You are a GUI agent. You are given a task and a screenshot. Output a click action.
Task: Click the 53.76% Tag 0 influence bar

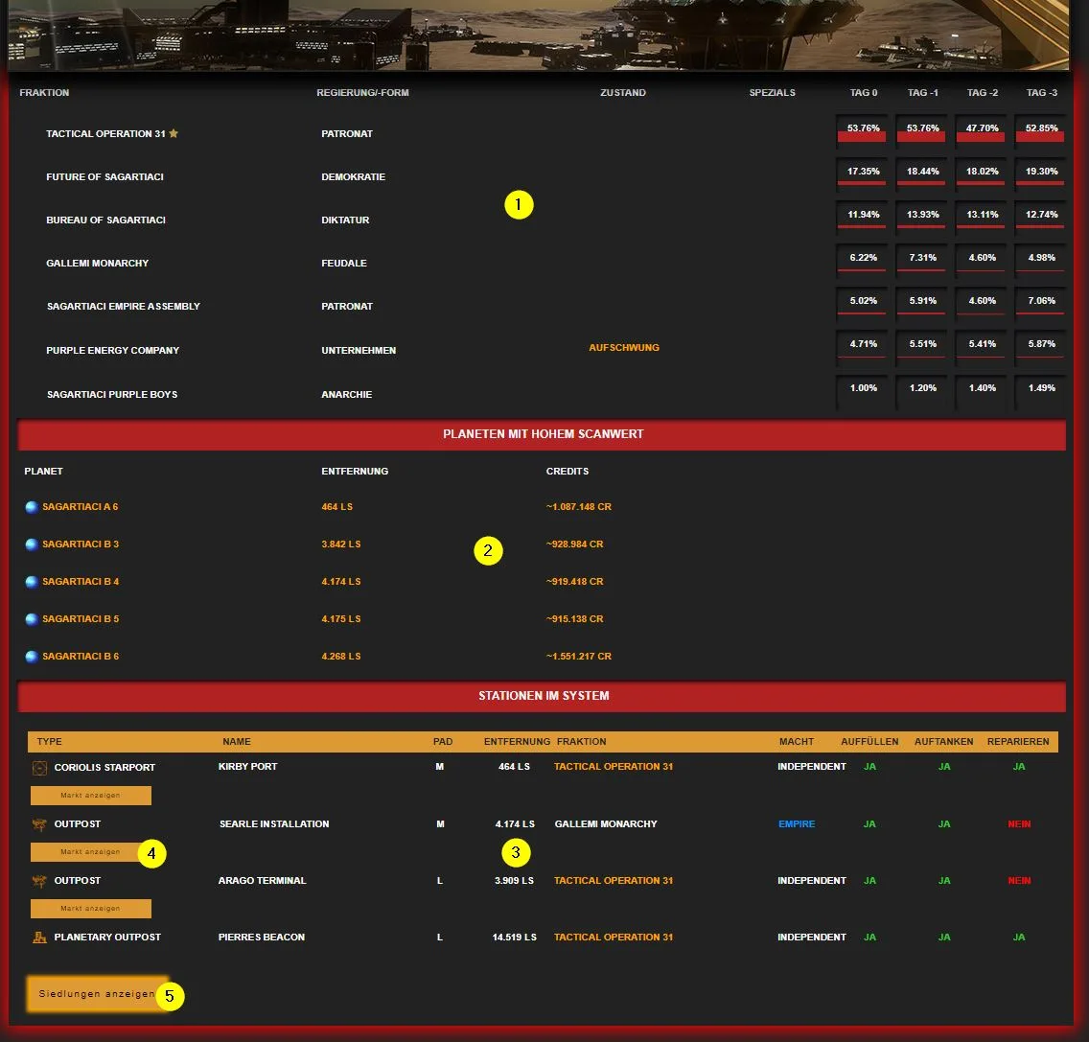coord(863,132)
